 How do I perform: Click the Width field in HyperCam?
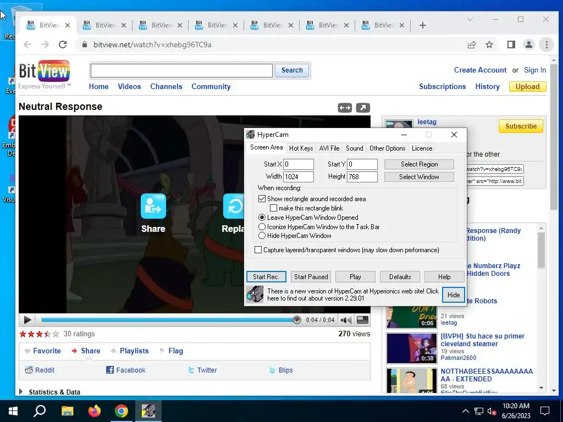point(299,176)
